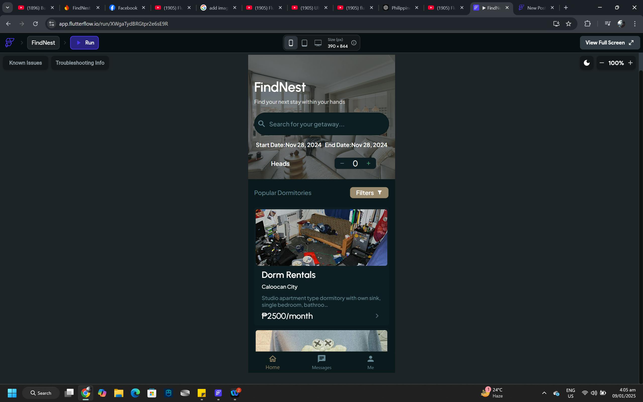
Task: Click View Full Screen button
Action: coord(610,42)
